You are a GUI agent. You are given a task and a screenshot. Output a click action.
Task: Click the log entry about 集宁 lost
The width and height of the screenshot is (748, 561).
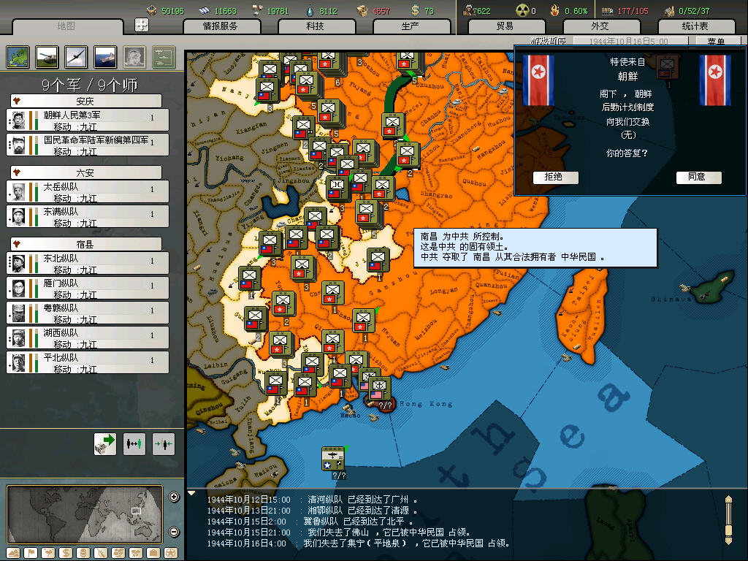coord(359,543)
